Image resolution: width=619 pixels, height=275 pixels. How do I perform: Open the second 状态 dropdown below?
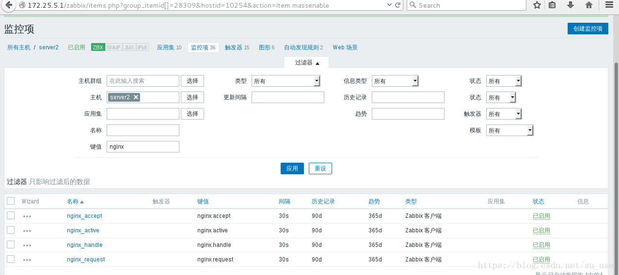[501, 97]
